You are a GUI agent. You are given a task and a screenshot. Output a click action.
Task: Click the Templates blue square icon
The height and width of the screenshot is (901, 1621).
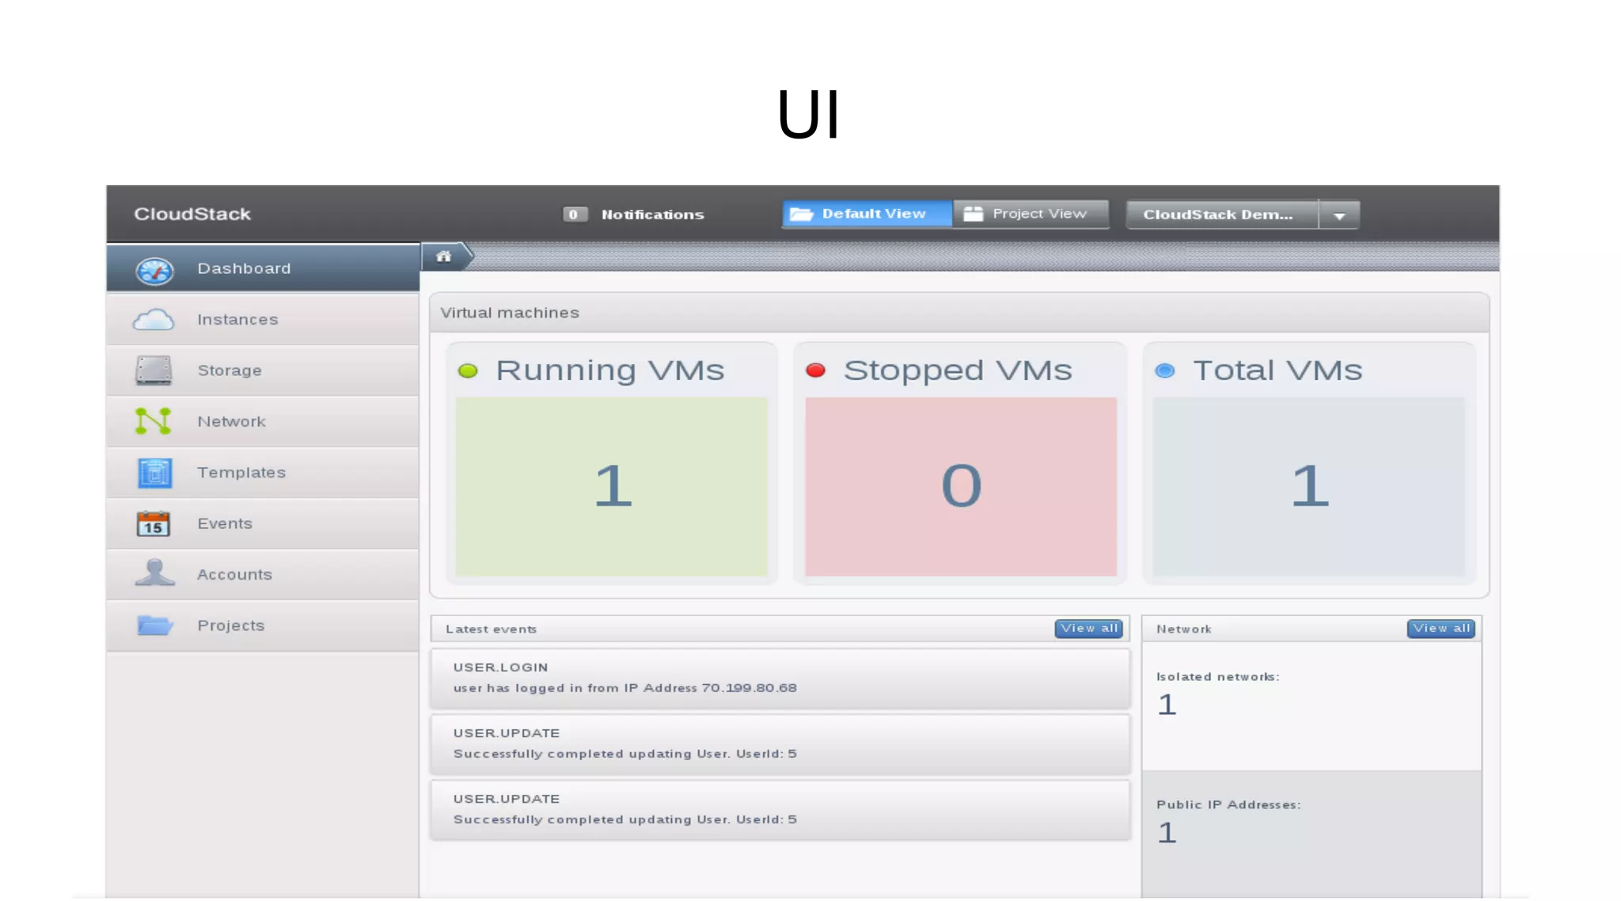[154, 473]
